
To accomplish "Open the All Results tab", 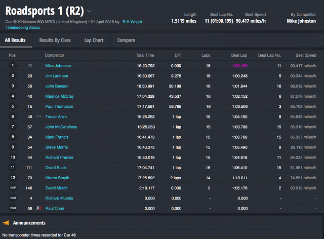I will [x=16, y=40].
